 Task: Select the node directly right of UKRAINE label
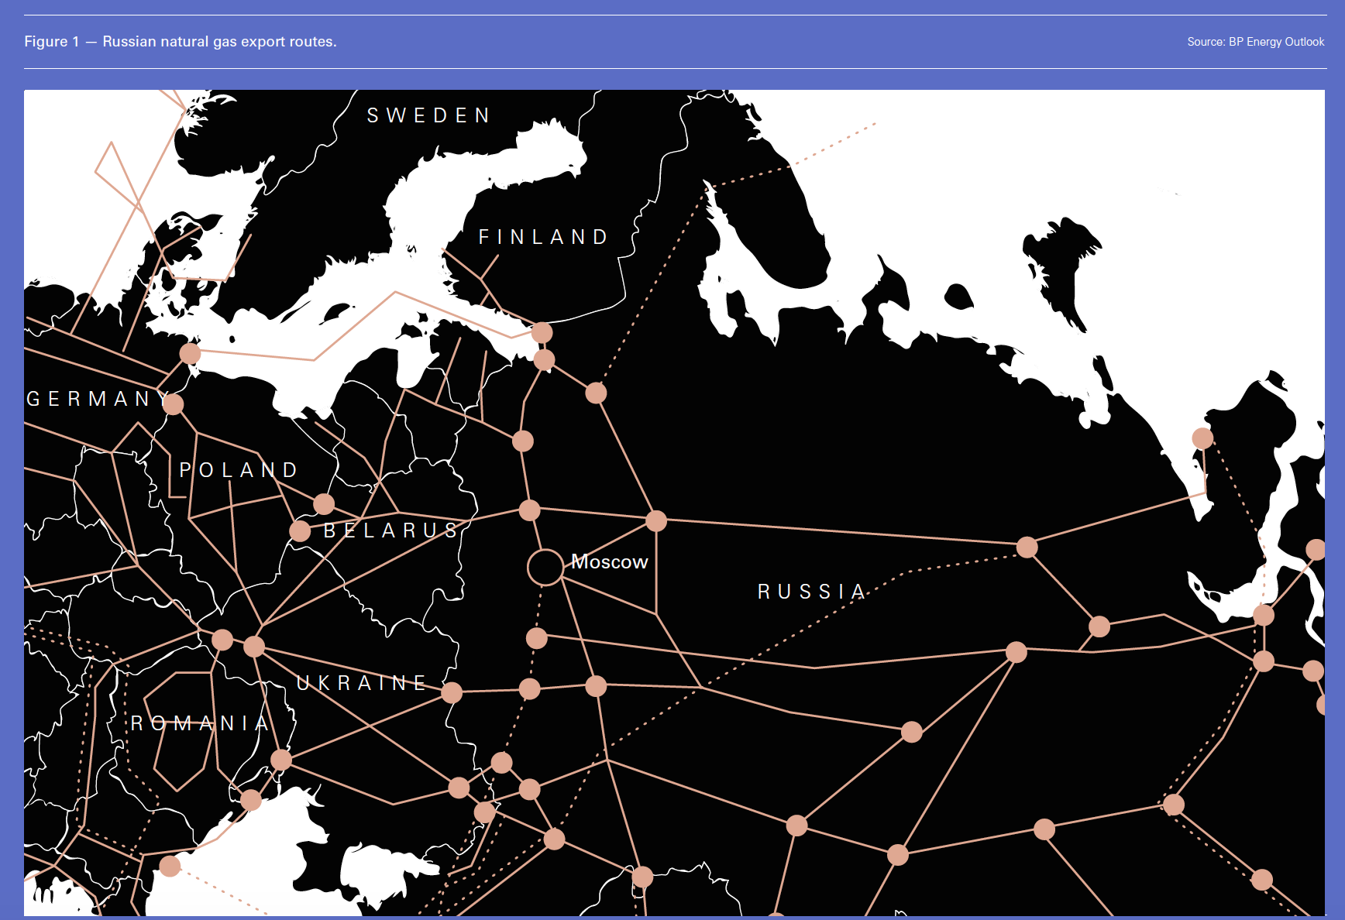(x=452, y=692)
